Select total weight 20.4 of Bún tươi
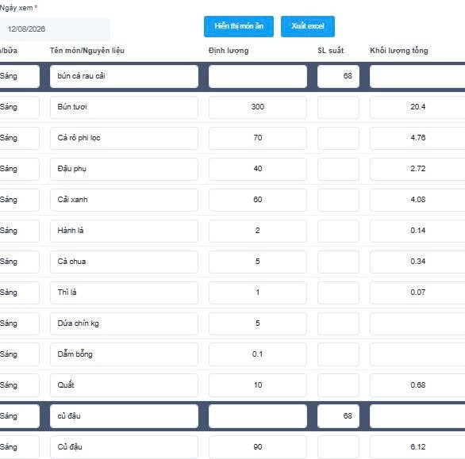The image size is (465, 459). [417, 107]
